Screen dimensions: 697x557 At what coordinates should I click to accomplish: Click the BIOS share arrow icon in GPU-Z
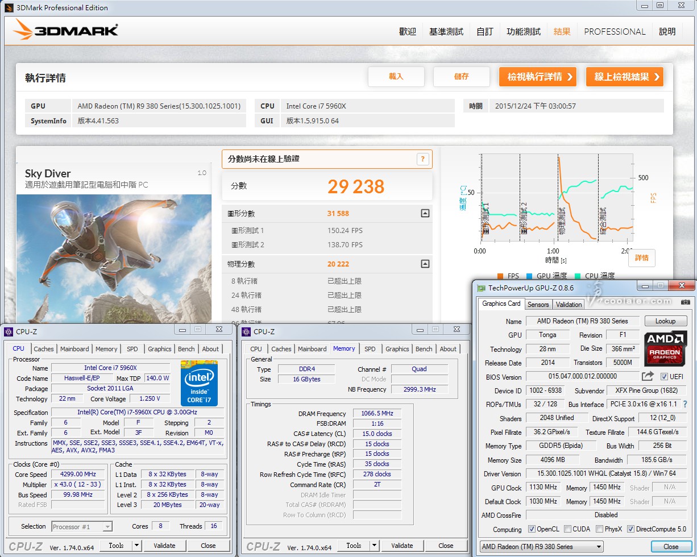tap(648, 376)
